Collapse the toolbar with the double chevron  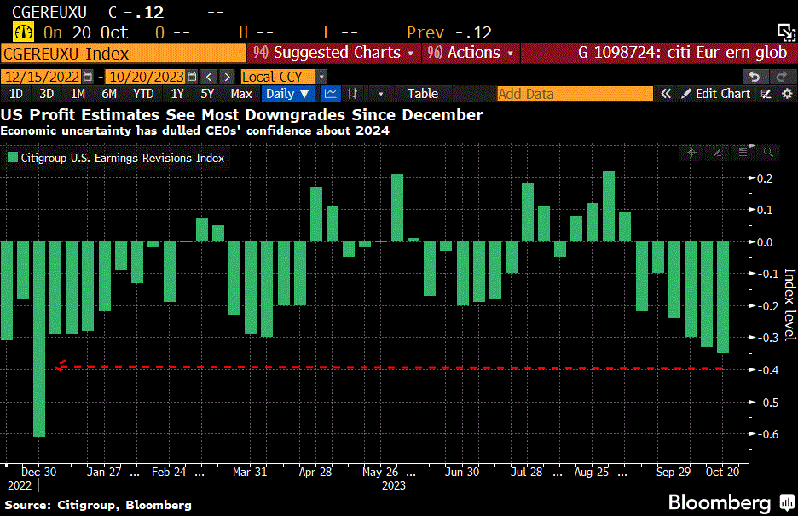[x=666, y=94]
